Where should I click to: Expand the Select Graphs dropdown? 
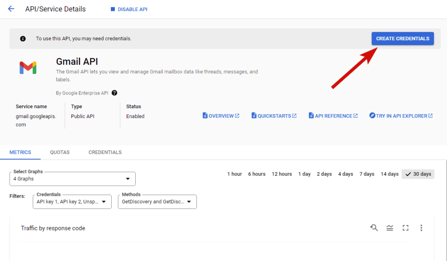pos(72,179)
